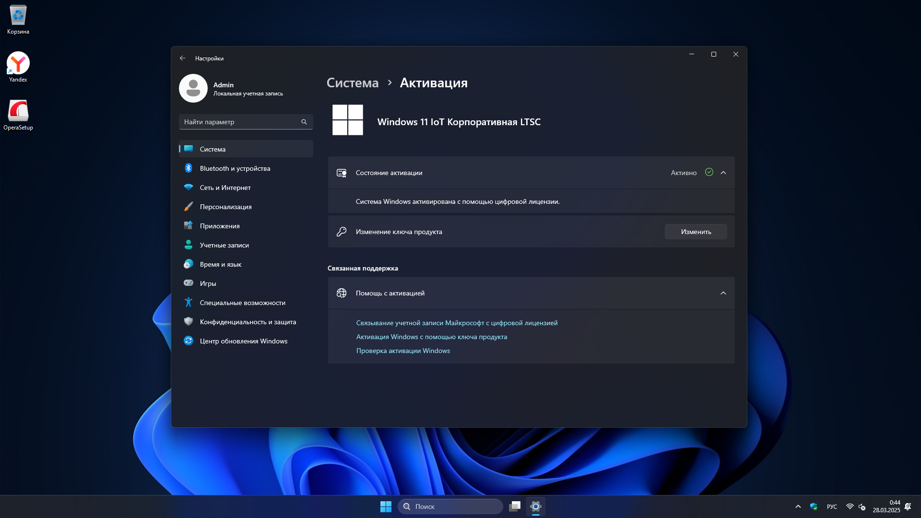Click the back arrow in Settings
This screenshot has width=921, height=518.
point(182,58)
